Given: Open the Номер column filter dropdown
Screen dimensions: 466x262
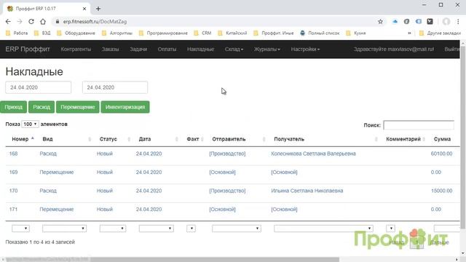Looking at the screenshot, I should [x=20, y=229].
